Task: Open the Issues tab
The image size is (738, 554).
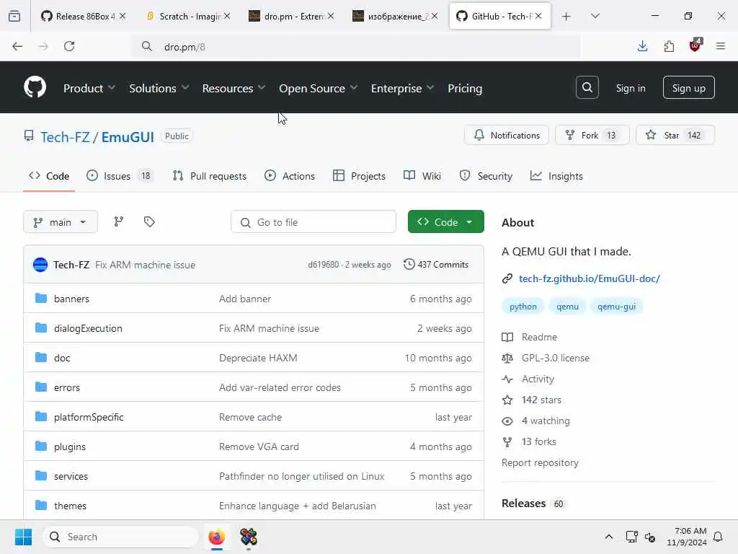Action: pyautogui.click(x=120, y=176)
